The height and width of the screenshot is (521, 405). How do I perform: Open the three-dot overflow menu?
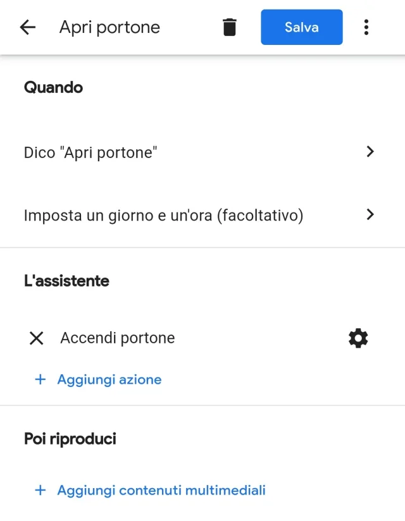pos(366,27)
